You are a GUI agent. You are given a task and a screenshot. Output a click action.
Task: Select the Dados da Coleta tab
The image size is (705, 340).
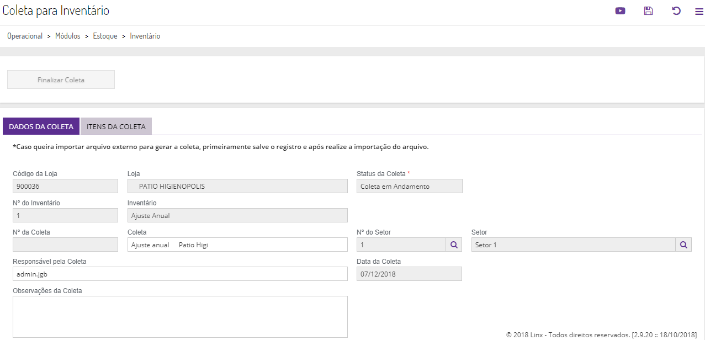pos(41,126)
